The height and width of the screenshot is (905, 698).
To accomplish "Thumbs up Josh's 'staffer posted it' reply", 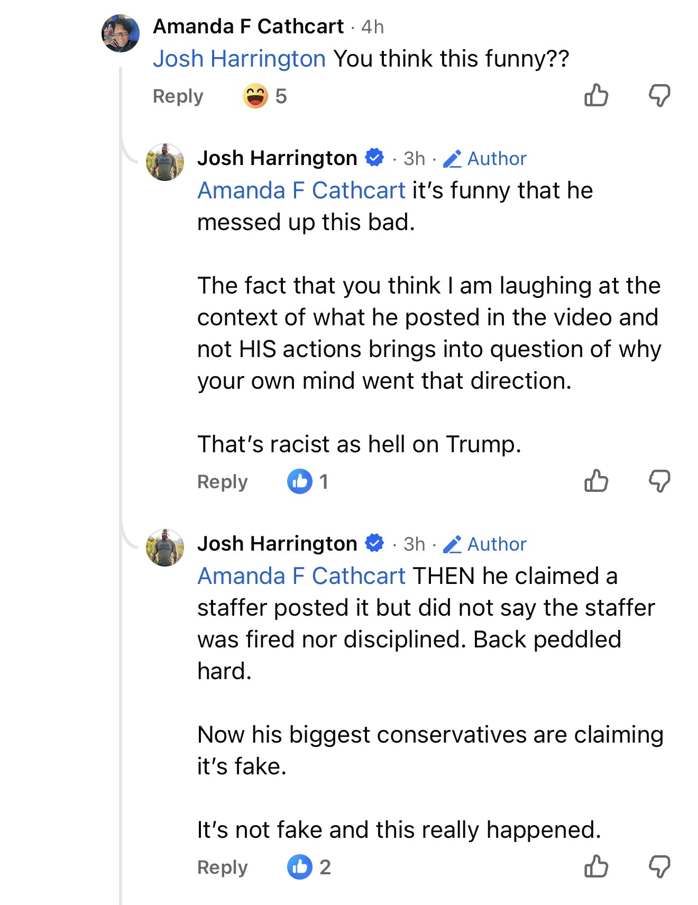I will pyautogui.click(x=596, y=867).
